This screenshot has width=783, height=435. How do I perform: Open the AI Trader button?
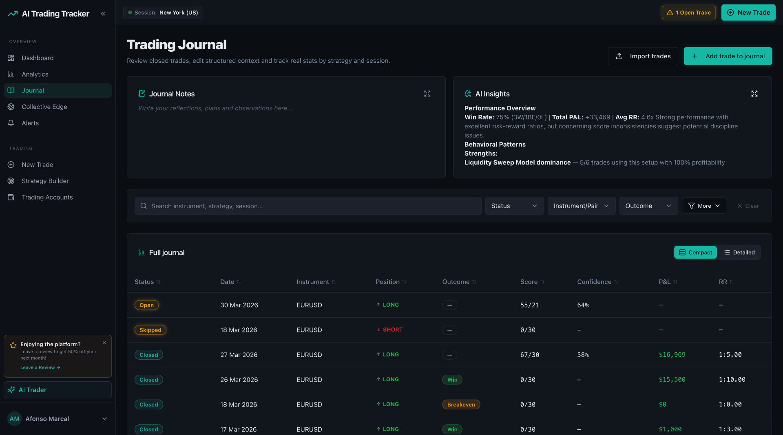[x=58, y=390]
